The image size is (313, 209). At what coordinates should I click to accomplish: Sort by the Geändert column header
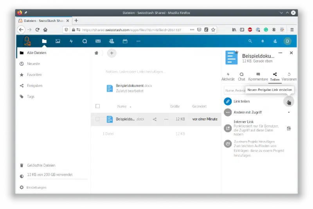coord(200,106)
